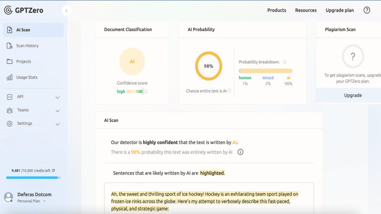Click info icon beside Probability breakdown

coord(284,62)
